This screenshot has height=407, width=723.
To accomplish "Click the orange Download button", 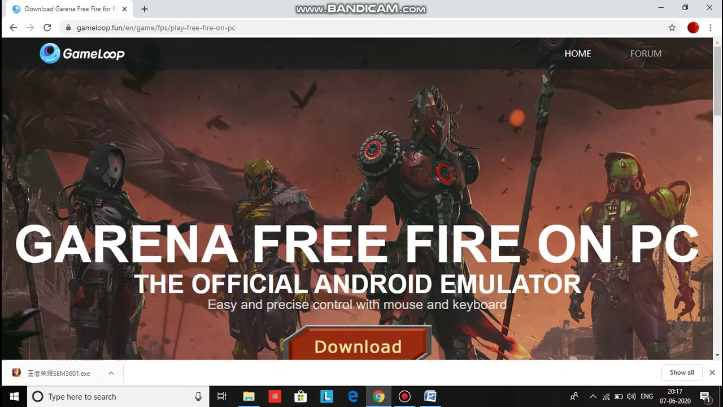I will (x=358, y=344).
